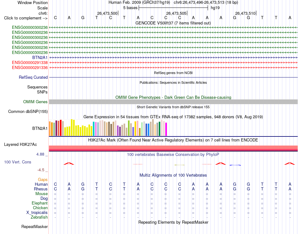Open the 'Repeating Elements by RepeatMasker' track title
Screen dimensions: 298x234
tap(173, 222)
